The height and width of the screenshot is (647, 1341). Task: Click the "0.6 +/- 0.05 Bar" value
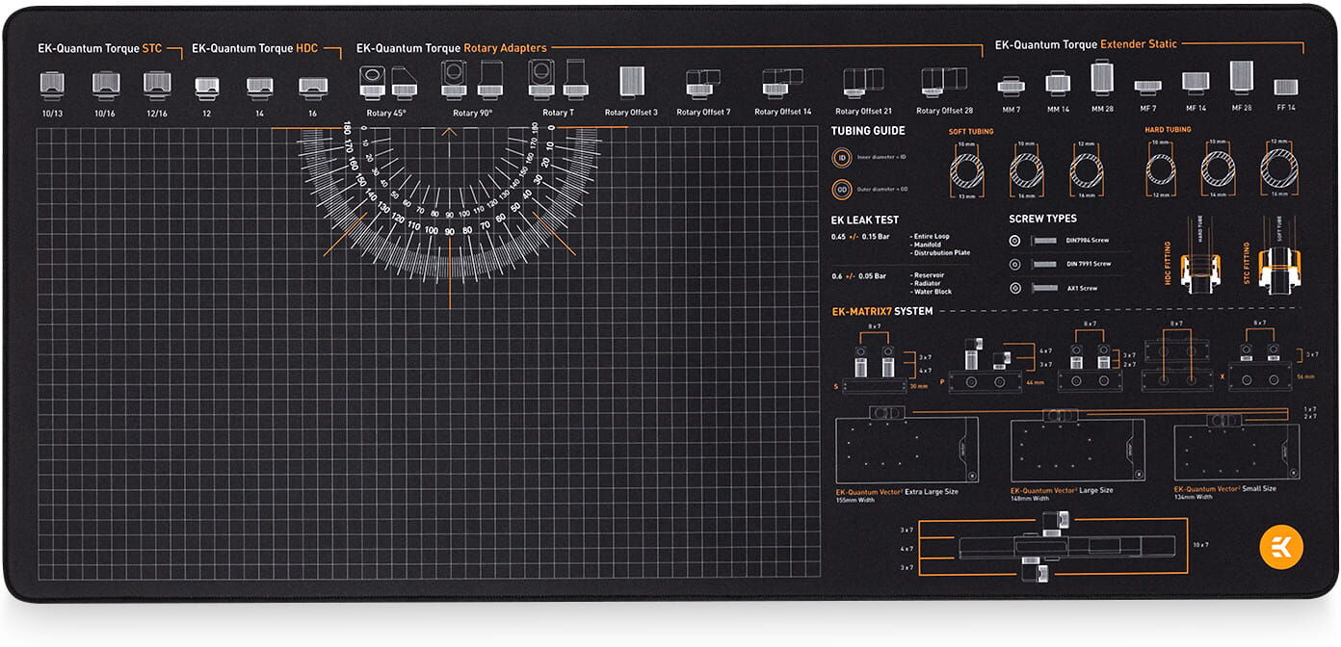859,276
